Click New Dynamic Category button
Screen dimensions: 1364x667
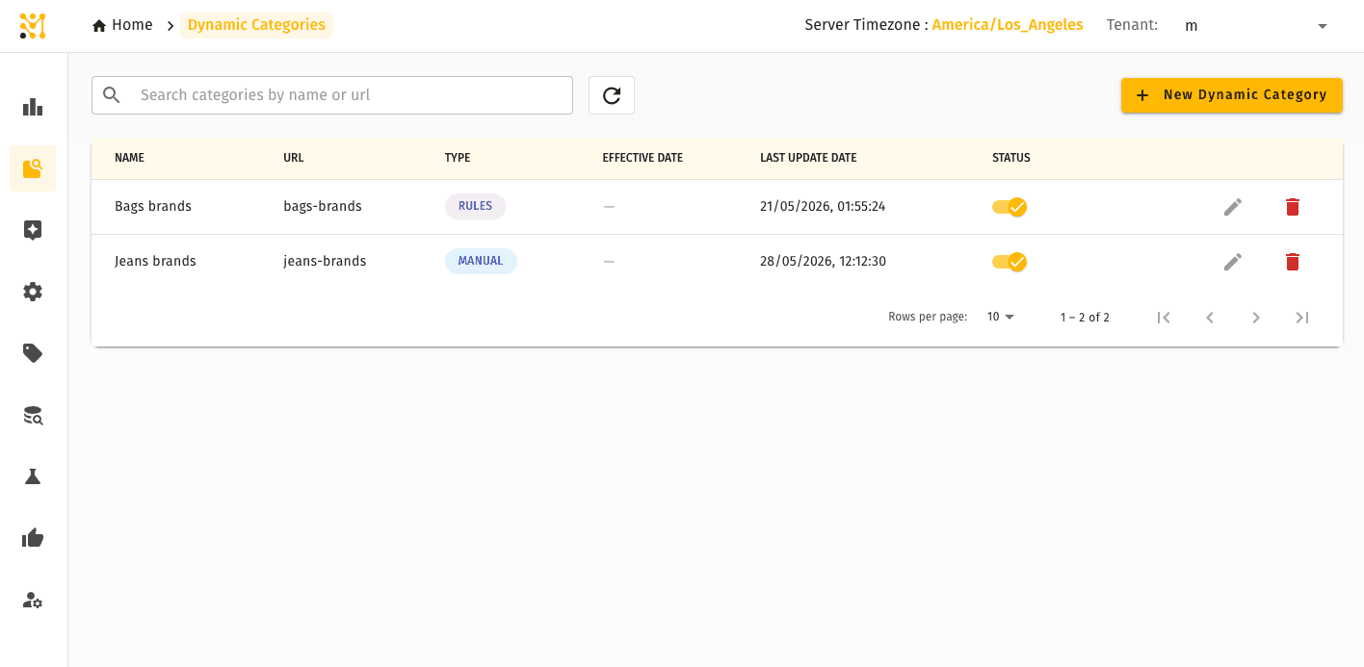click(x=1232, y=95)
